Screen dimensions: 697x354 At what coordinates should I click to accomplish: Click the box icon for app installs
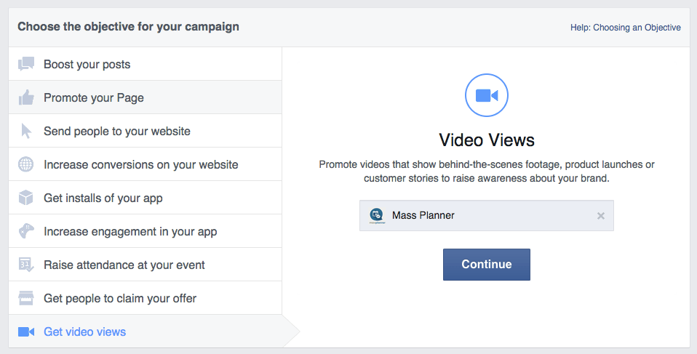click(x=25, y=198)
